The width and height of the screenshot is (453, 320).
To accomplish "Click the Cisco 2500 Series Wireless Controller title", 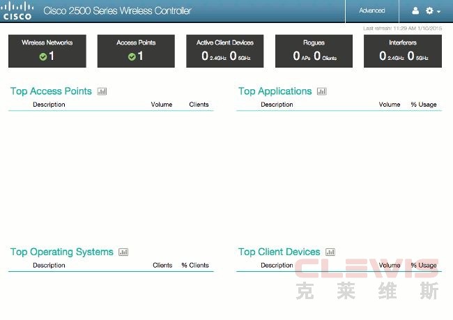I will click(x=117, y=10).
